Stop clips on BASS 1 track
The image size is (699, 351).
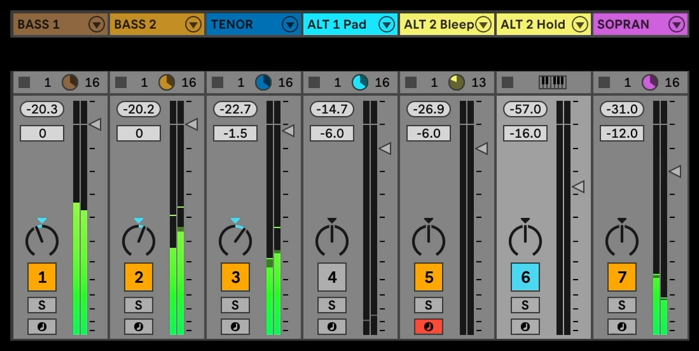24,82
